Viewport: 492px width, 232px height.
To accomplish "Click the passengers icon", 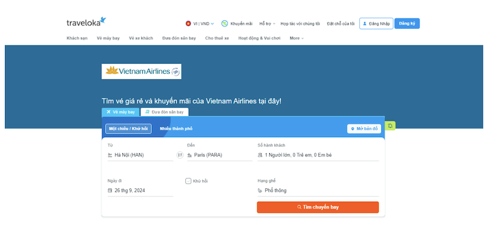I will pos(260,155).
